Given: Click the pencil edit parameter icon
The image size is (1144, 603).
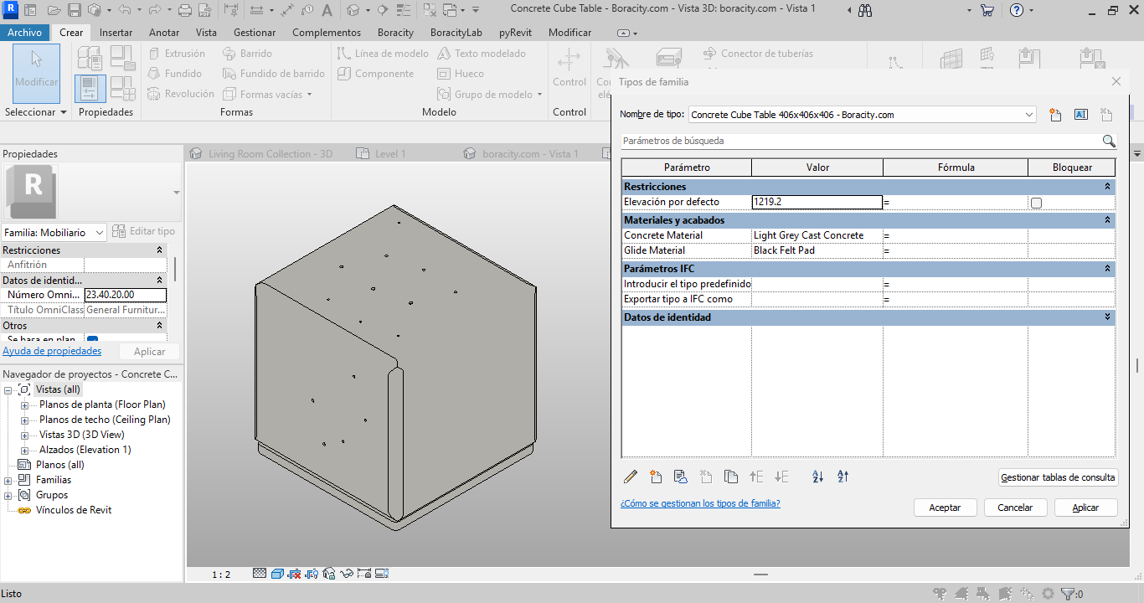Looking at the screenshot, I should (x=631, y=477).
